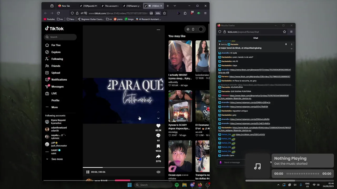Open the mobile device icon at top of TikTok

193,29
